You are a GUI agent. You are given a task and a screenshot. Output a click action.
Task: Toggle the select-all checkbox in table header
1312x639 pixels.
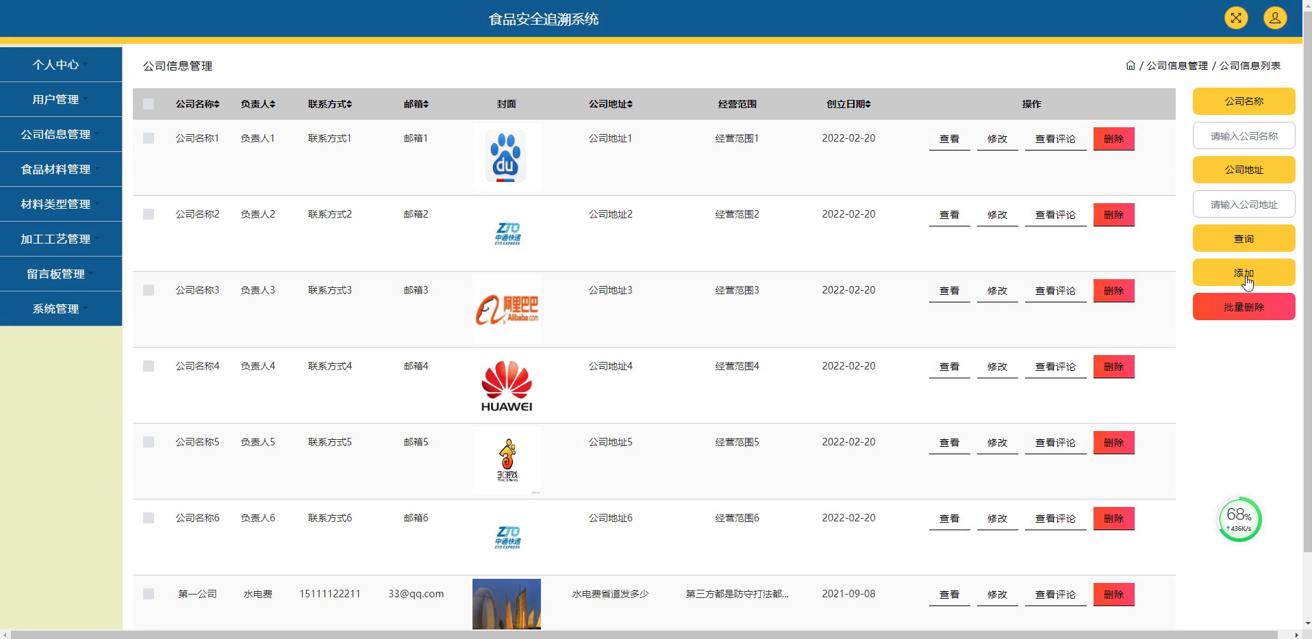point(149,104)
